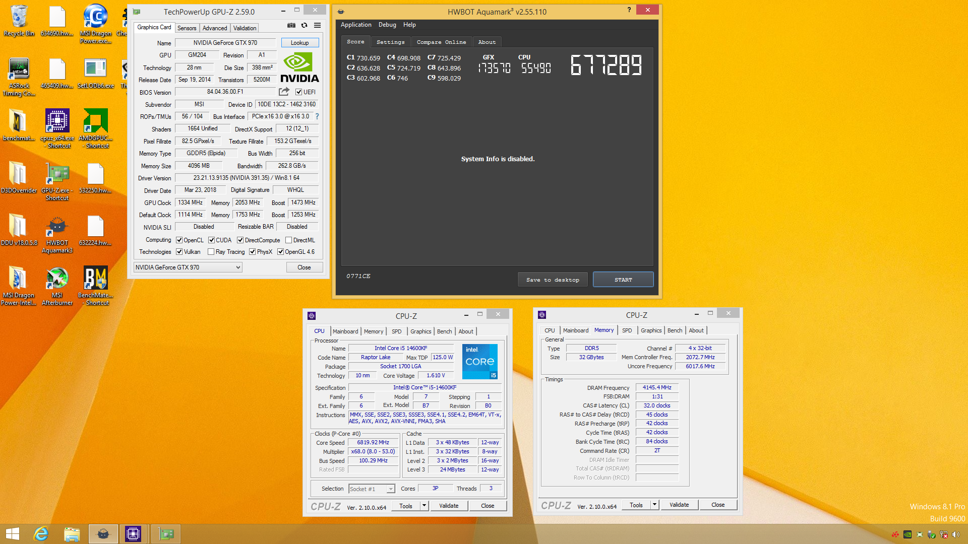Switch to GPU-Z taskbar button

(x=166, y=534)
